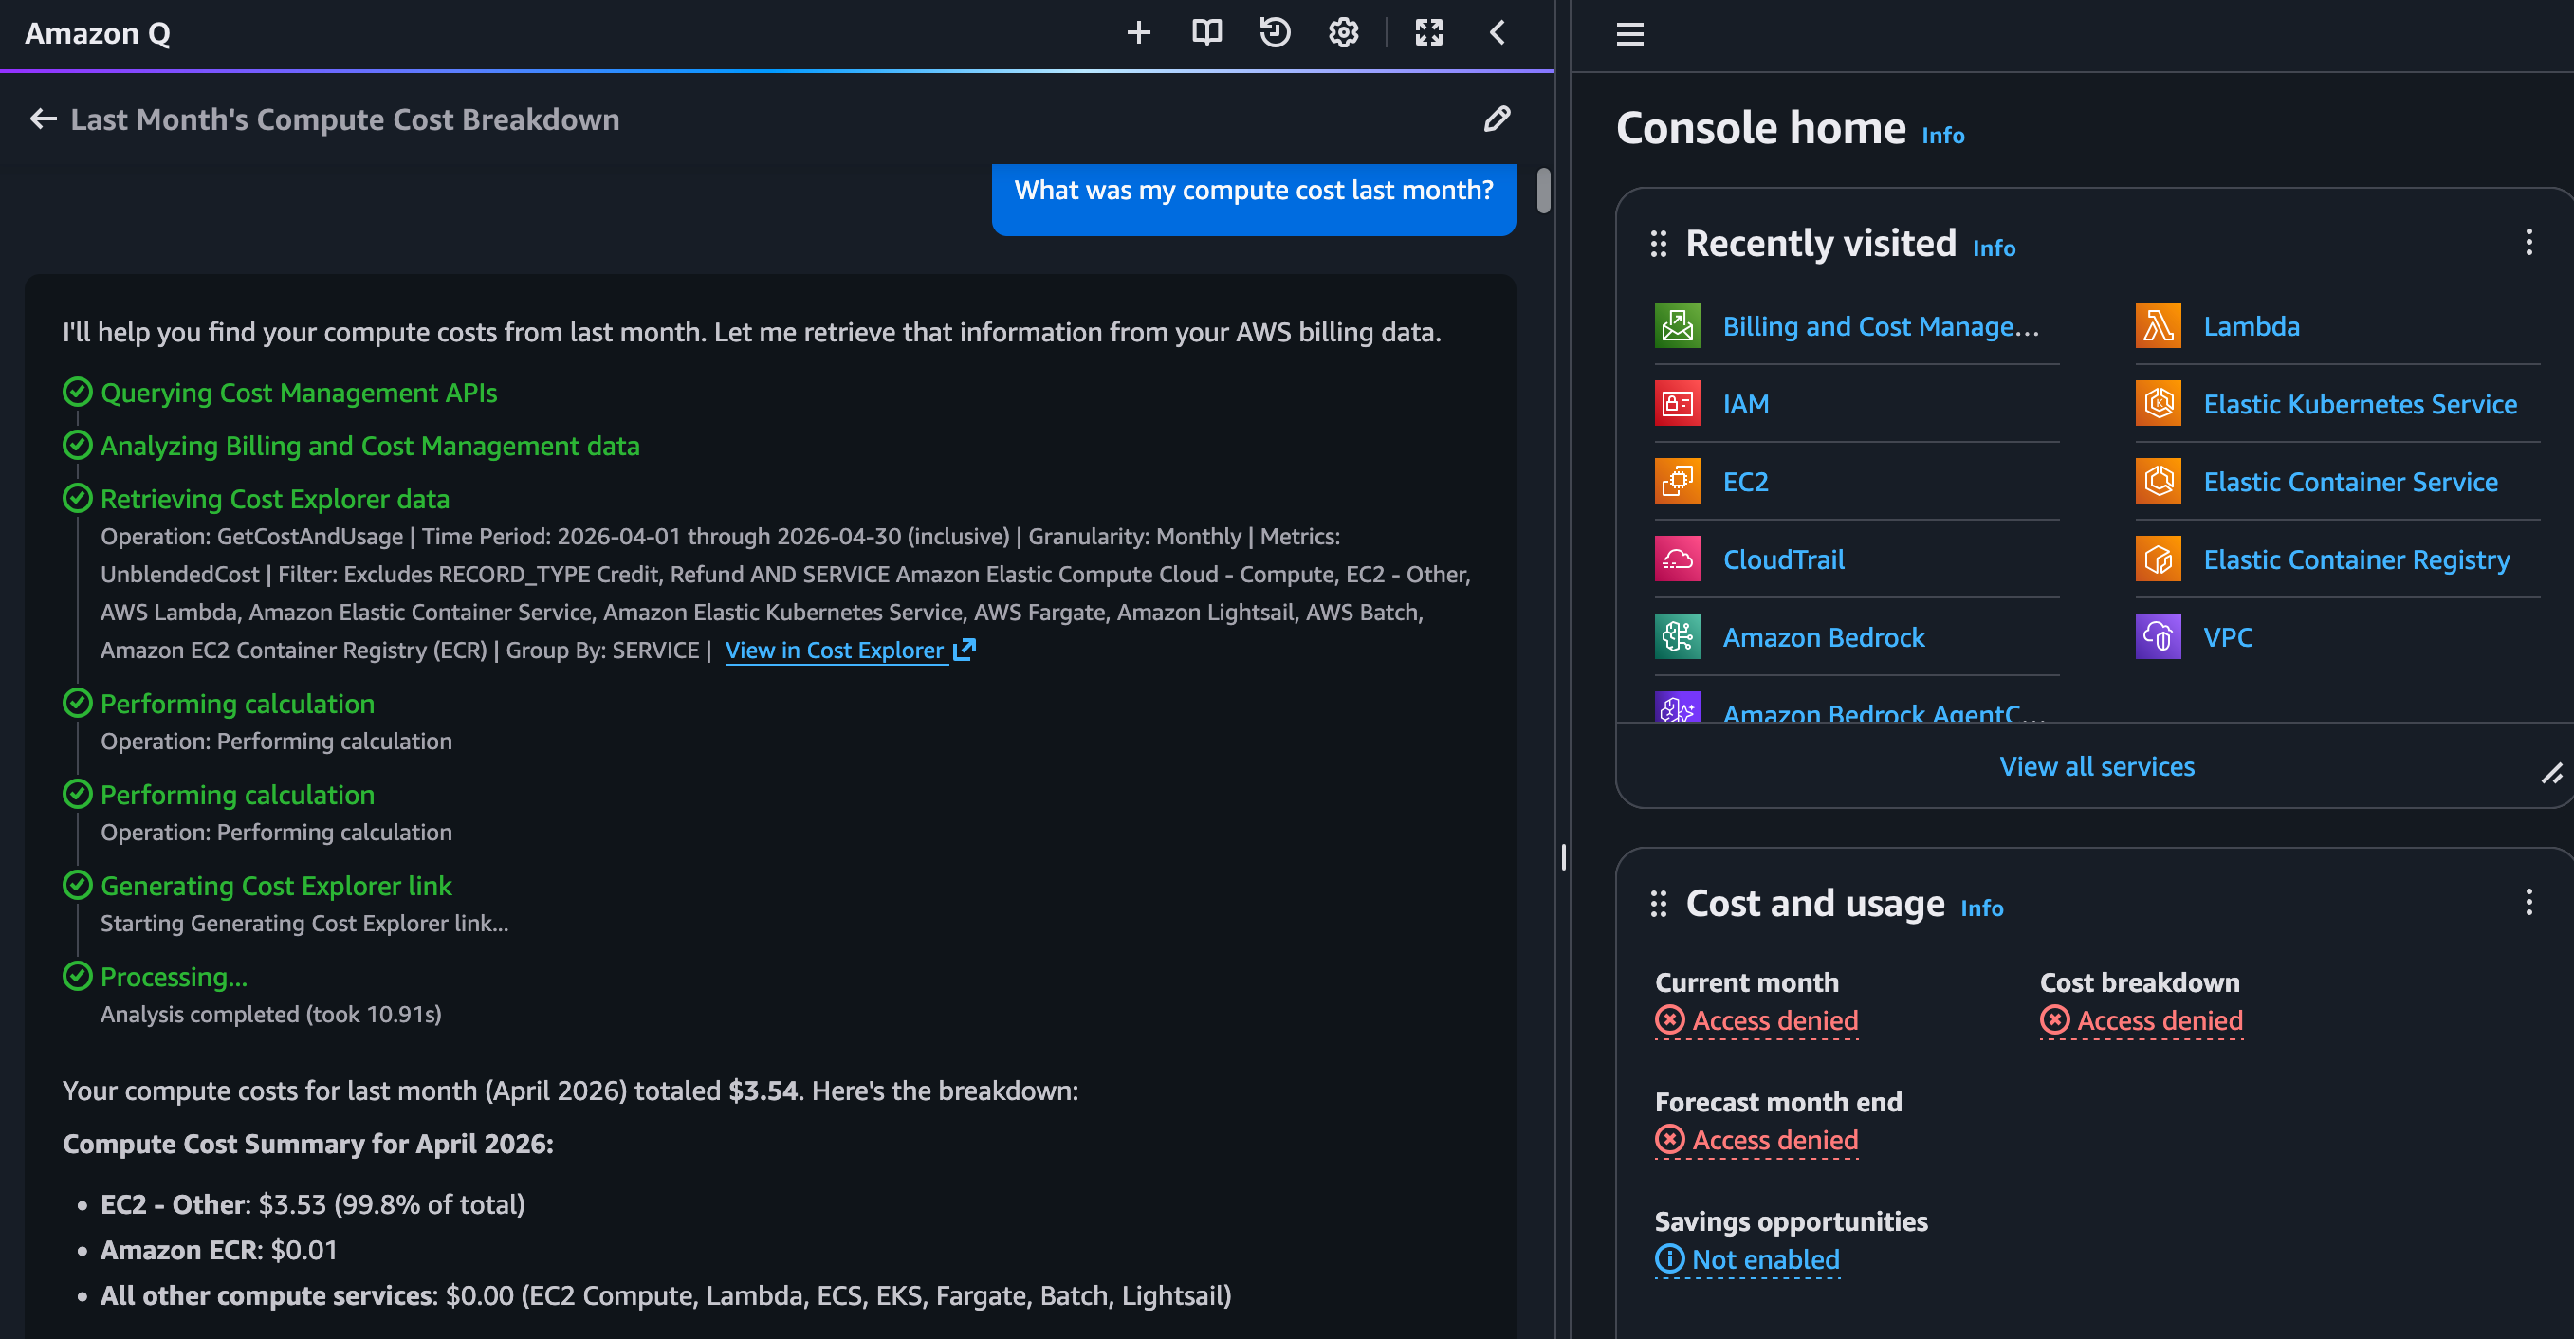Image resolution: width=2574 pixels, height=1339 pixels.
Task: Start a new Amazon Q chat with plus icon
Action: (x=1138, y=33)
